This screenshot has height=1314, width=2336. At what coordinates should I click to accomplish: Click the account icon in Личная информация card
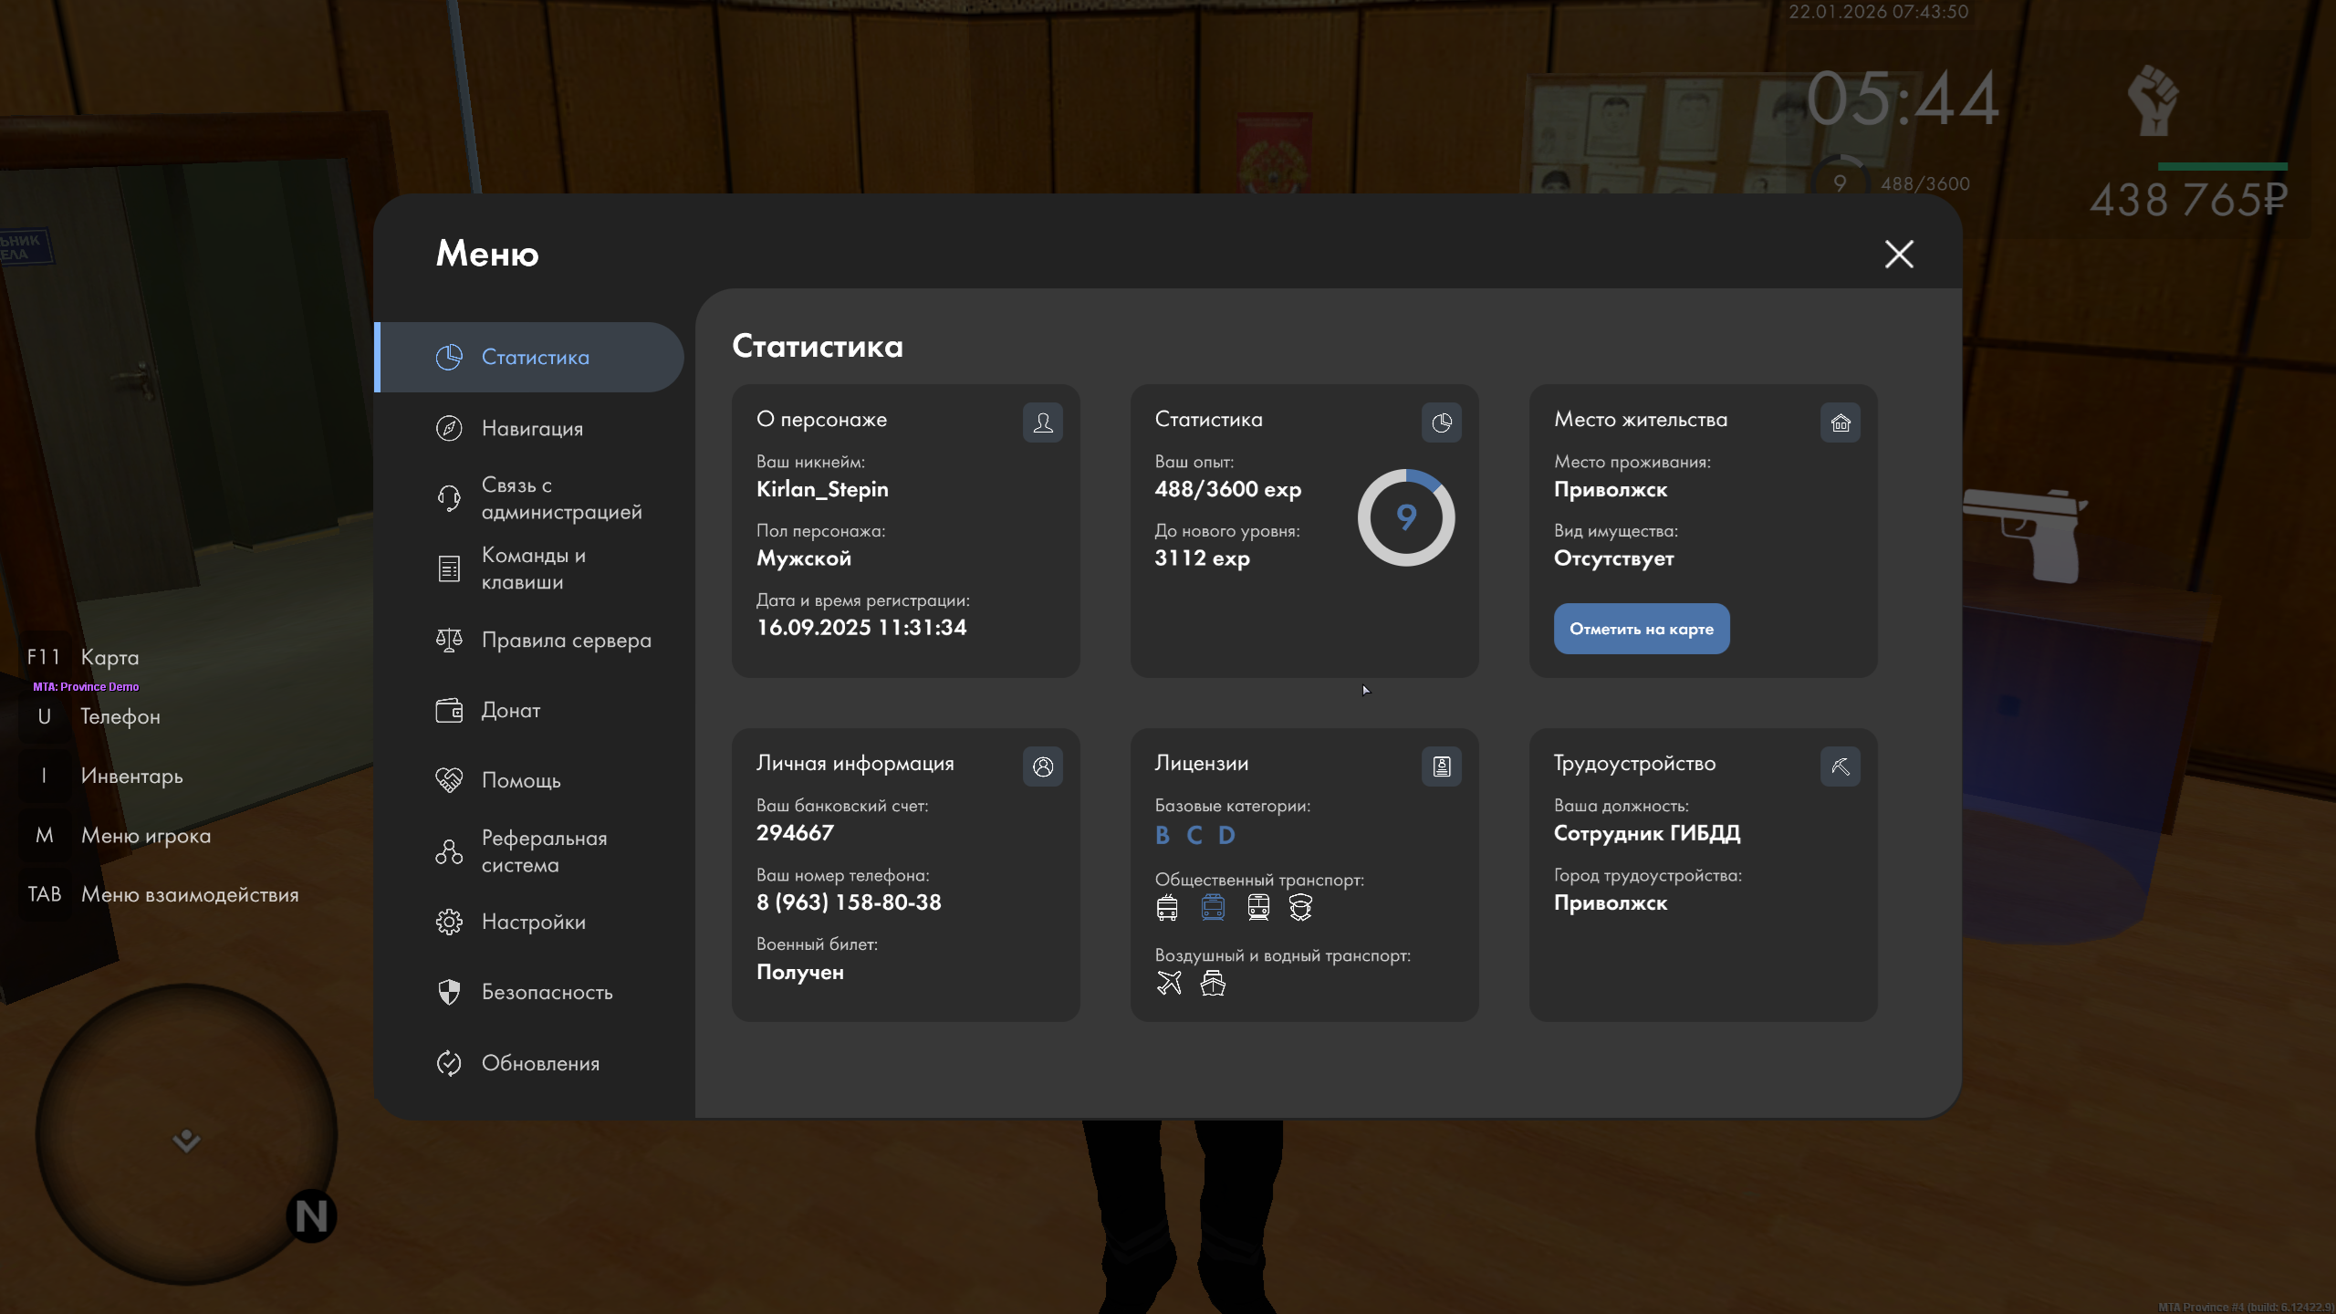(1042, 766)
